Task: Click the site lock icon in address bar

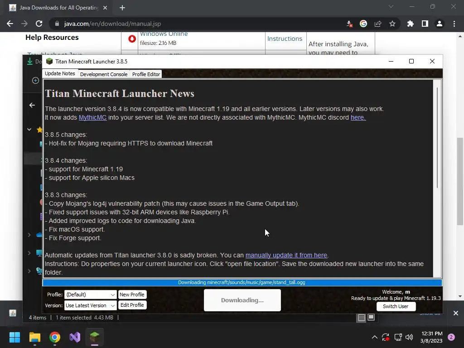Action: pos(57,24)
